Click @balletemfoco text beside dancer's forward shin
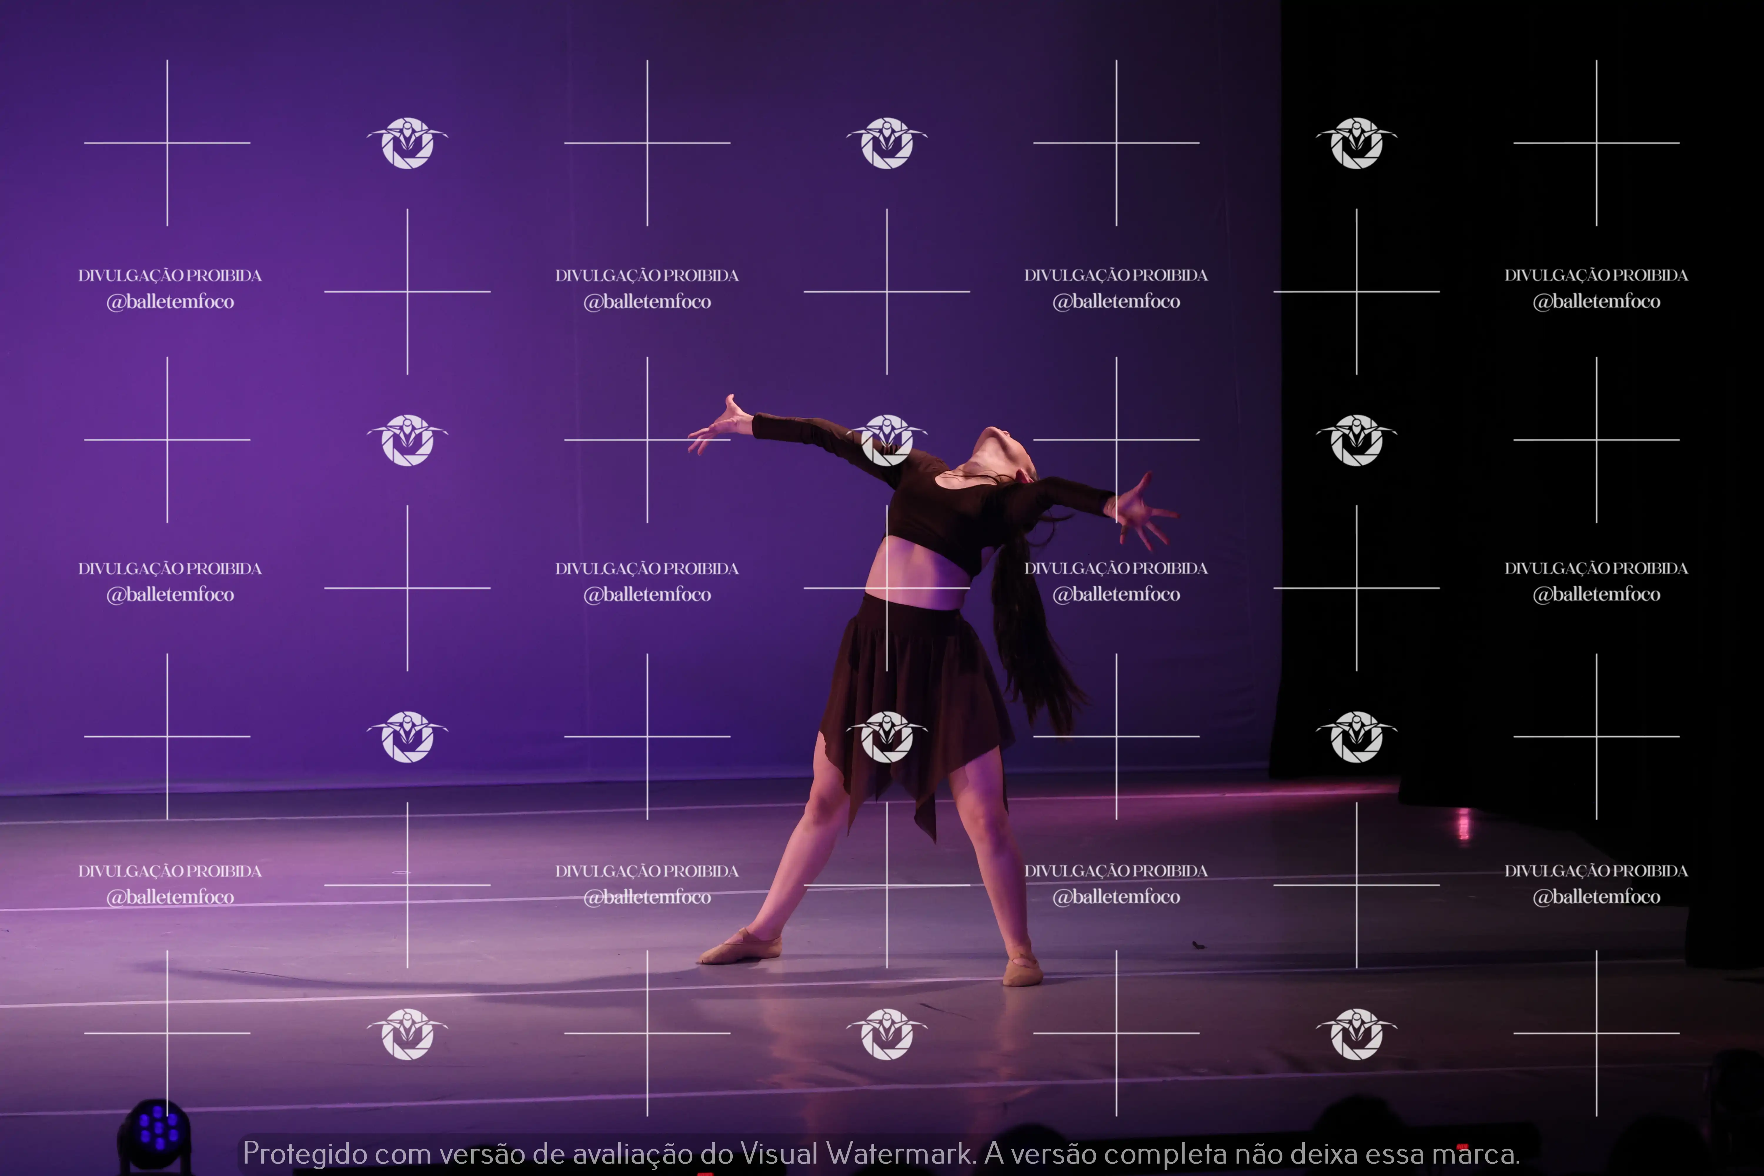Screen dimensions: 1764x1176 (x=647, y=897)
